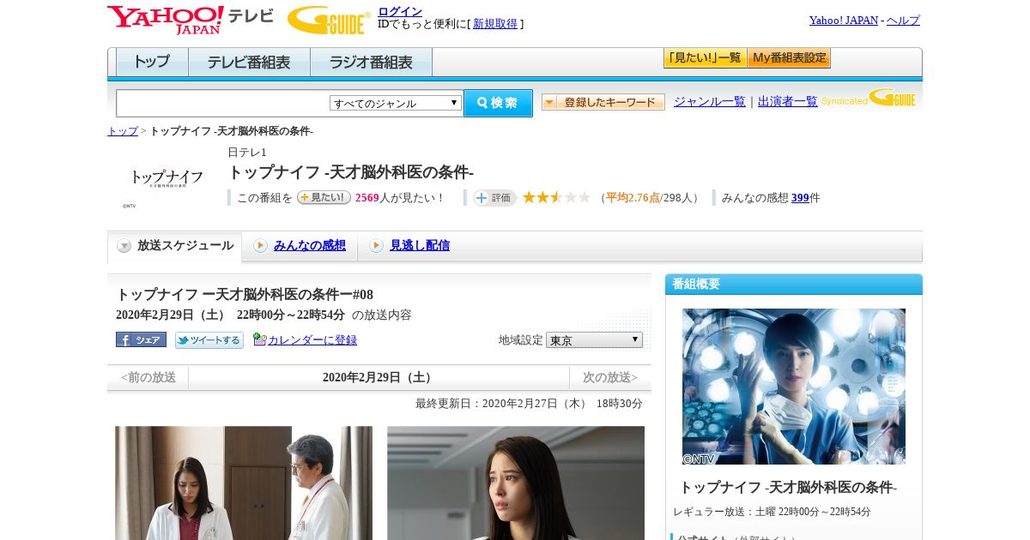Open the ジャンル一覧 link
1030x540 pixels.
click(710, 101)
